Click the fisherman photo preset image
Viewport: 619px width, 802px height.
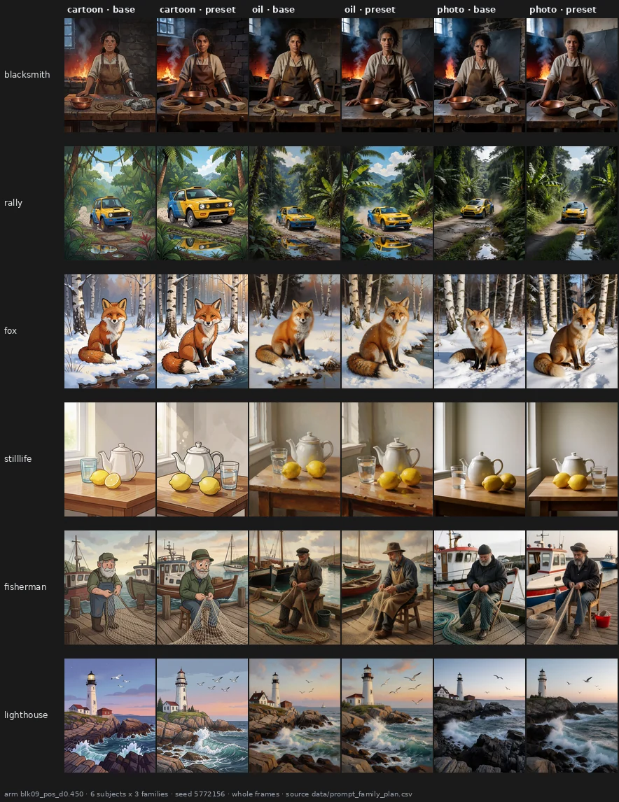tap(572, 588)
